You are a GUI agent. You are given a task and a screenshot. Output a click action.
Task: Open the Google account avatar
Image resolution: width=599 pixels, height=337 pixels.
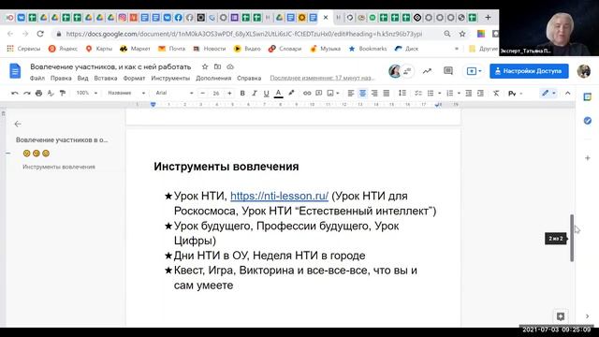[584, 71]
